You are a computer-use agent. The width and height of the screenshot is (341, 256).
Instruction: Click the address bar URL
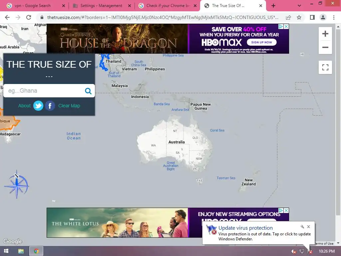click(163, 17)
